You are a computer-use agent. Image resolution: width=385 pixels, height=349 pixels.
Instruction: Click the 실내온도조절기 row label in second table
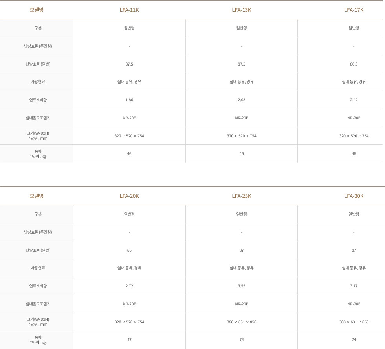(x=38, y=304)
